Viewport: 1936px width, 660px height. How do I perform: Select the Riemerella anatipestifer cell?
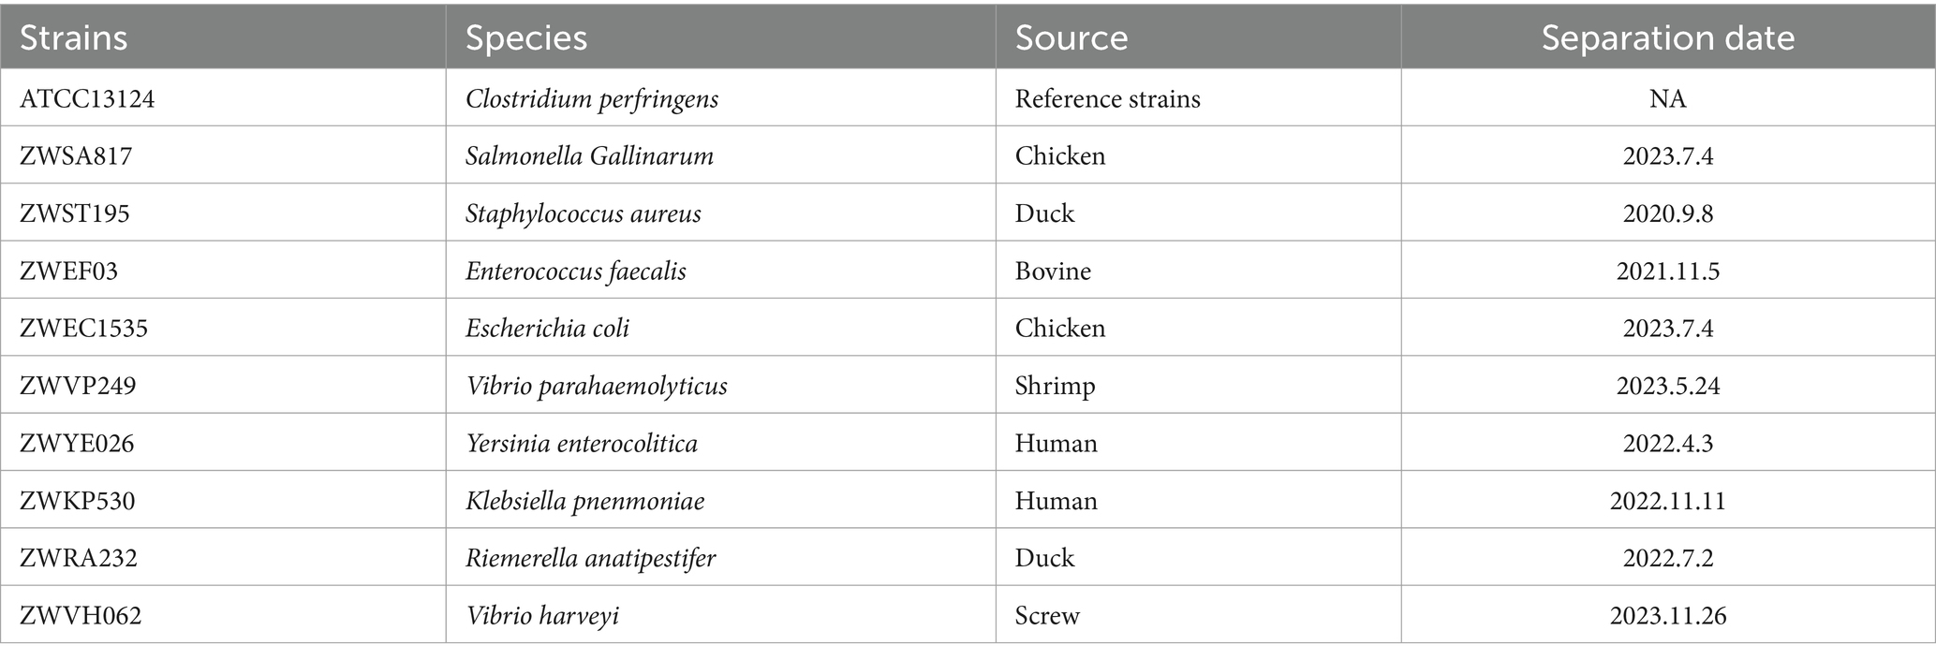[x=720, y=558]
